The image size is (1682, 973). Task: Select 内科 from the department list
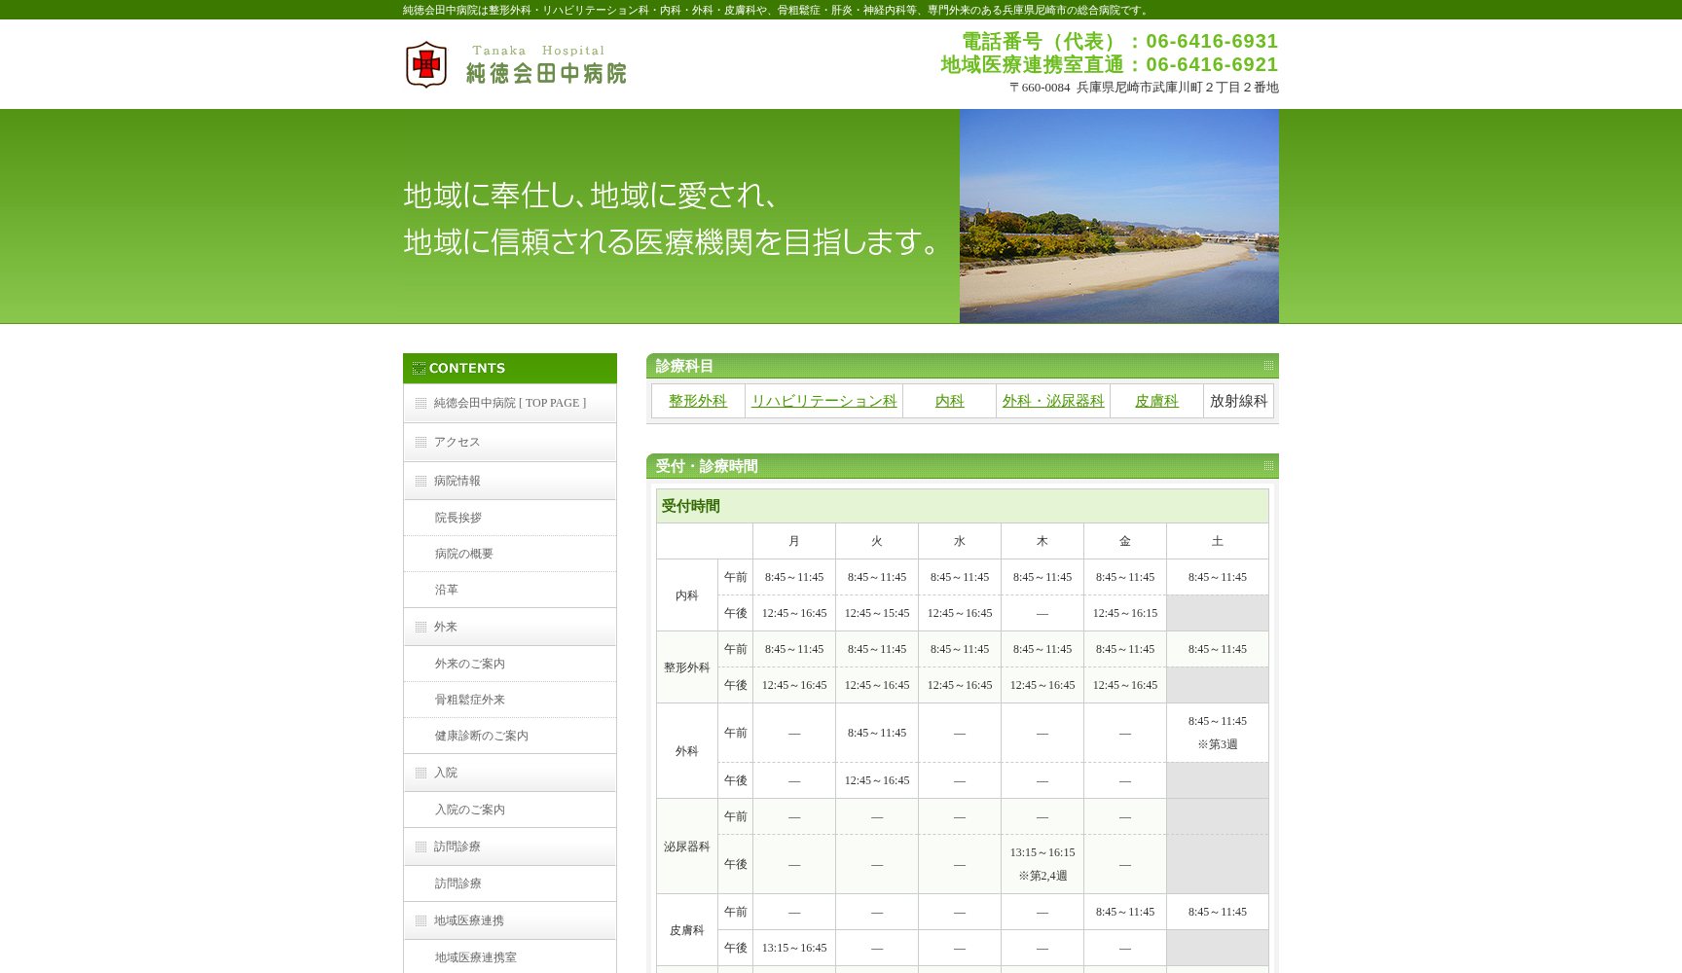[949, 400]
